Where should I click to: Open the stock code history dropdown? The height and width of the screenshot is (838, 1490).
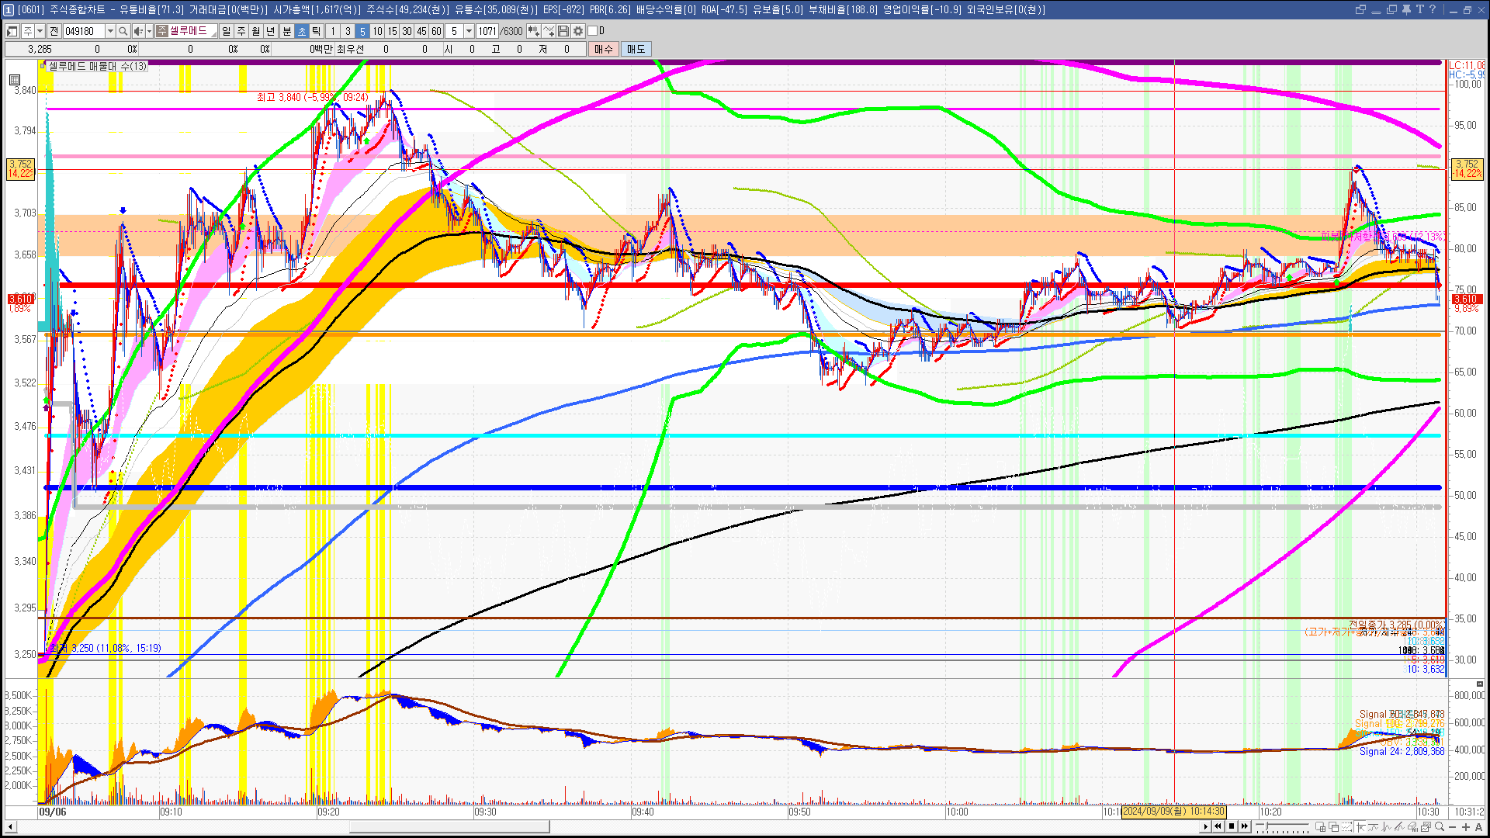[x=110, y=31]
